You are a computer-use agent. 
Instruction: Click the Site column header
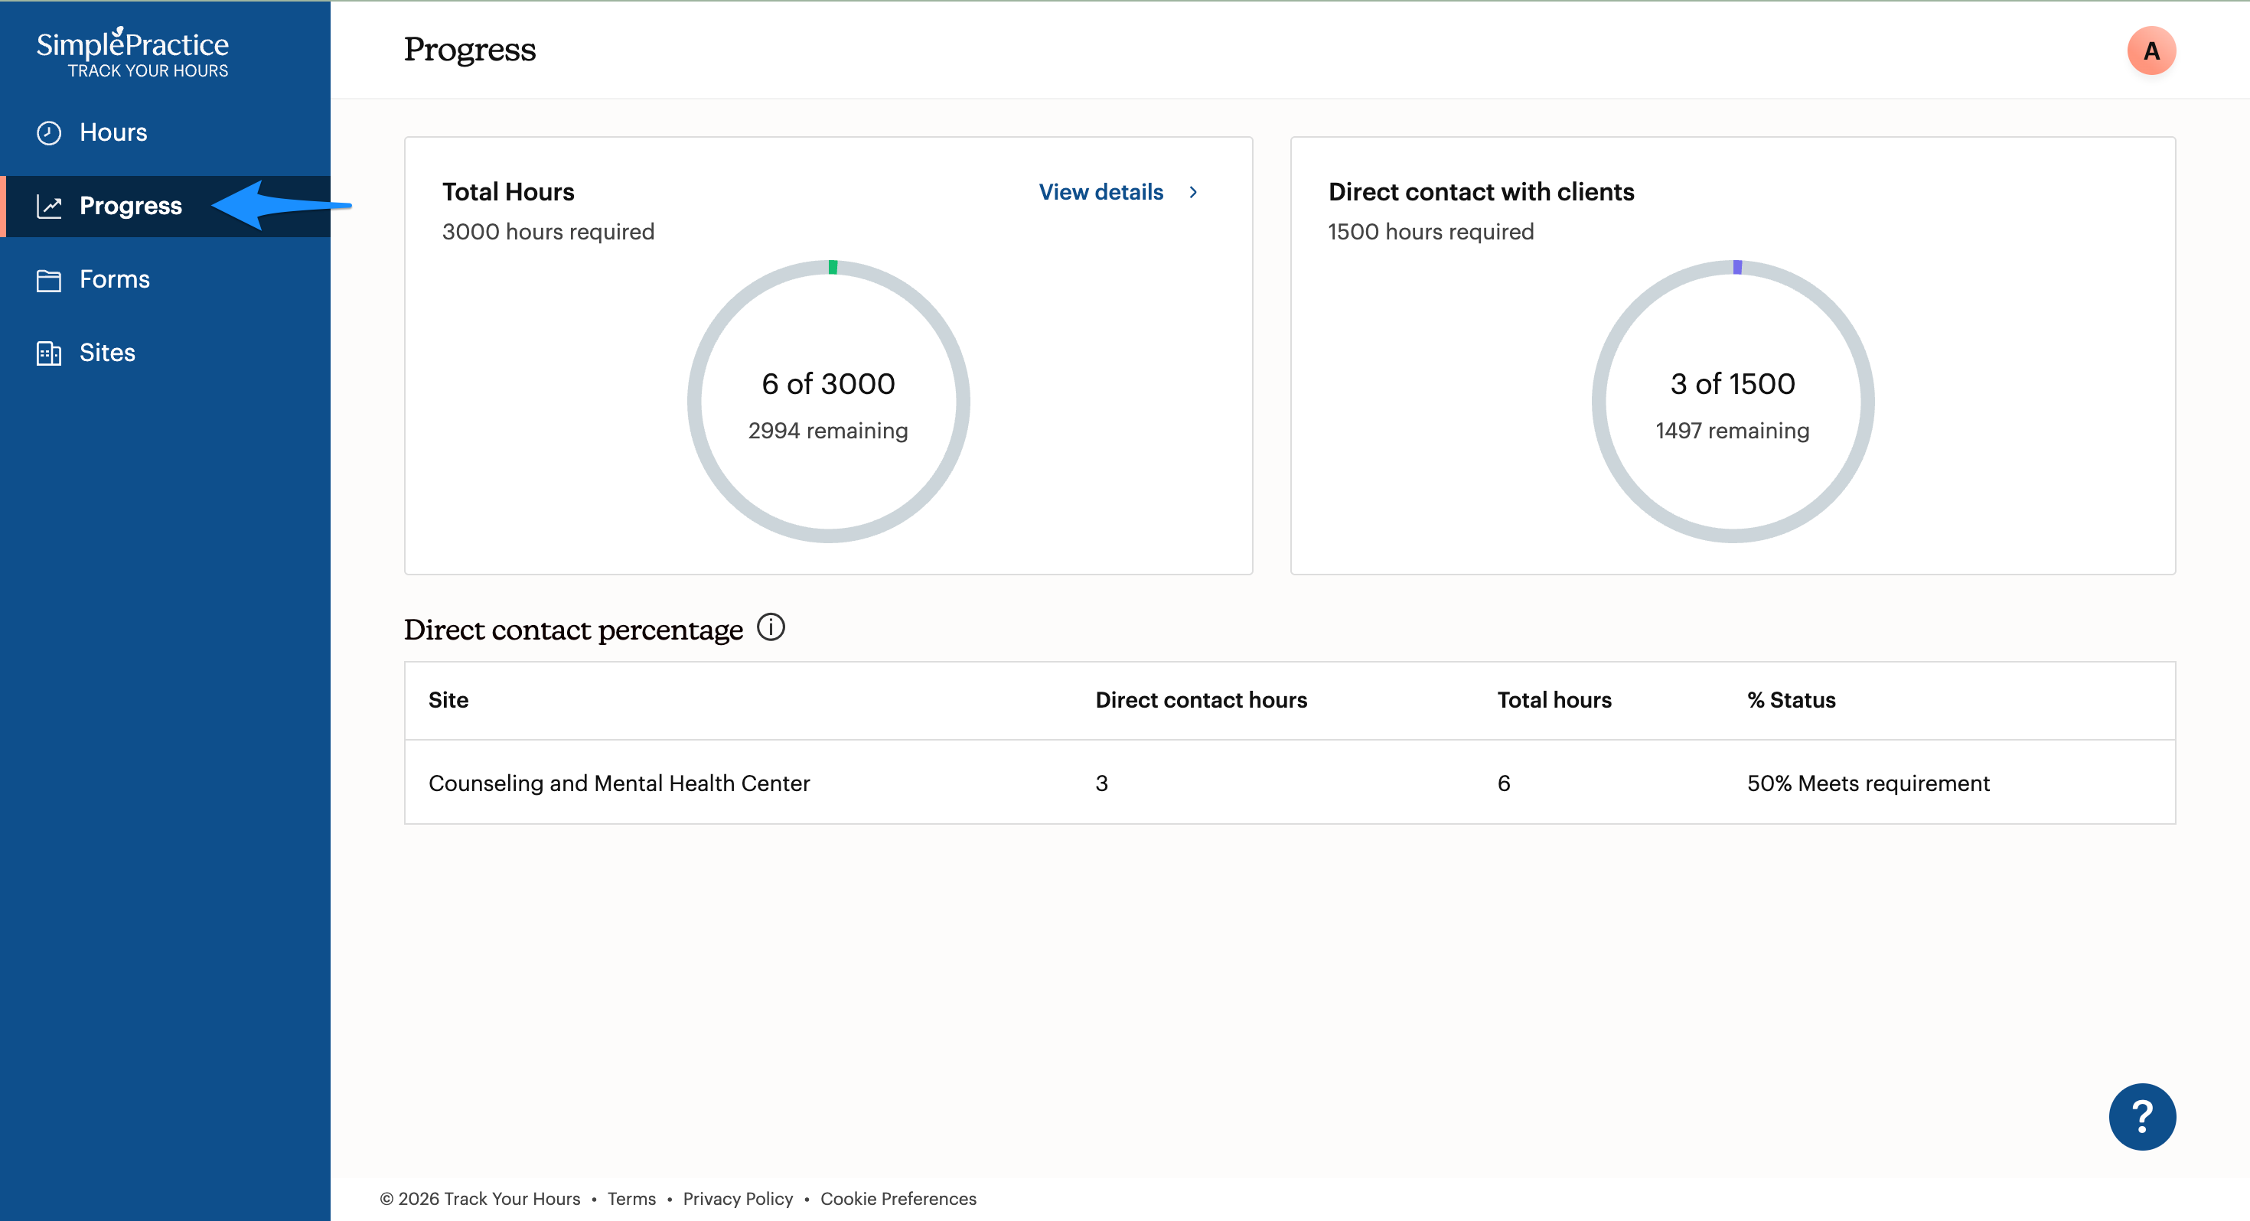pyautogui.click(x=448, y=699)
